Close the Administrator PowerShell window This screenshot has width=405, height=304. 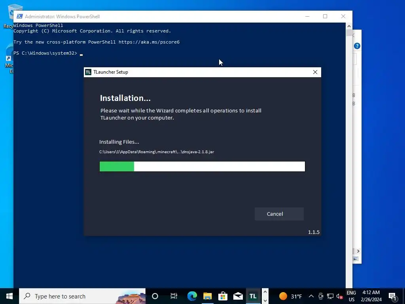click(x=343, y=16)
